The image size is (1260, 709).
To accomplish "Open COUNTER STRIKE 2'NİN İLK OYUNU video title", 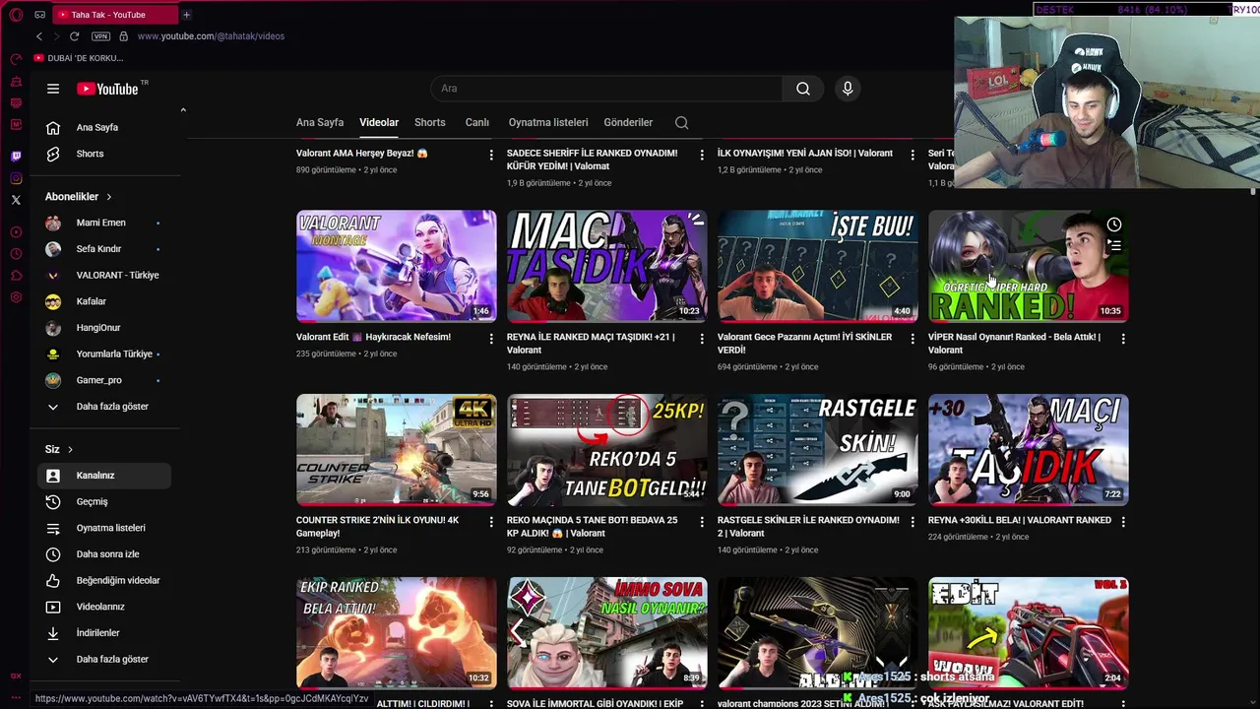I will click(x=378, y=527).
